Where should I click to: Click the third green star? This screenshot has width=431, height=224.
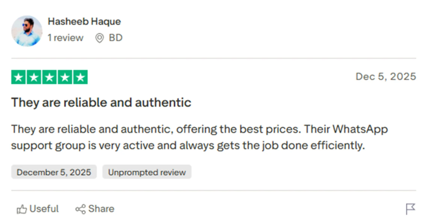tap(49, 77)
